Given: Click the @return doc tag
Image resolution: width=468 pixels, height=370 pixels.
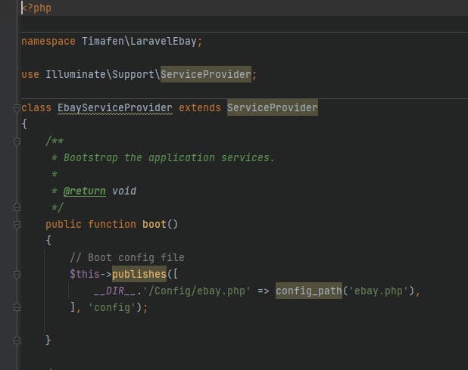Looking at the screenshot, I should point(85,191).
